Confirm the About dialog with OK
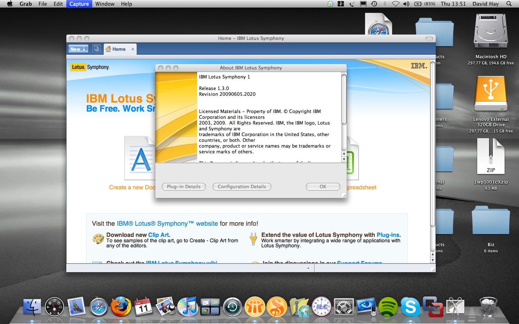519x324 pixels. tap(323, 186)
